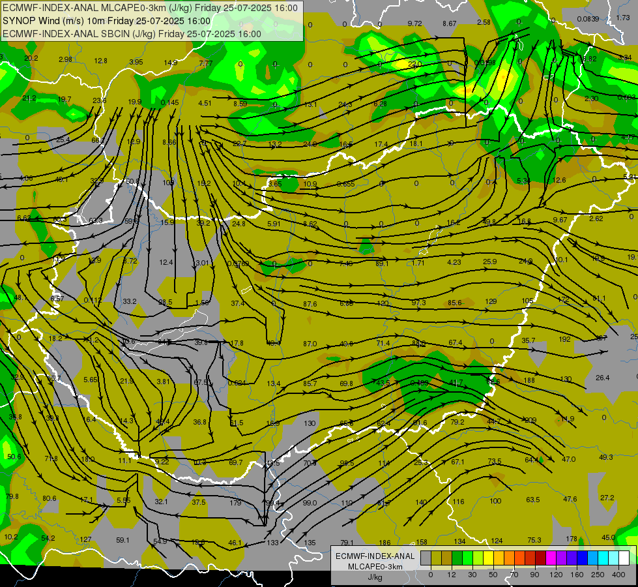Click the map value 2.98
The height and width of the screenshot is (587, 638).
click(x=66, y=59)
